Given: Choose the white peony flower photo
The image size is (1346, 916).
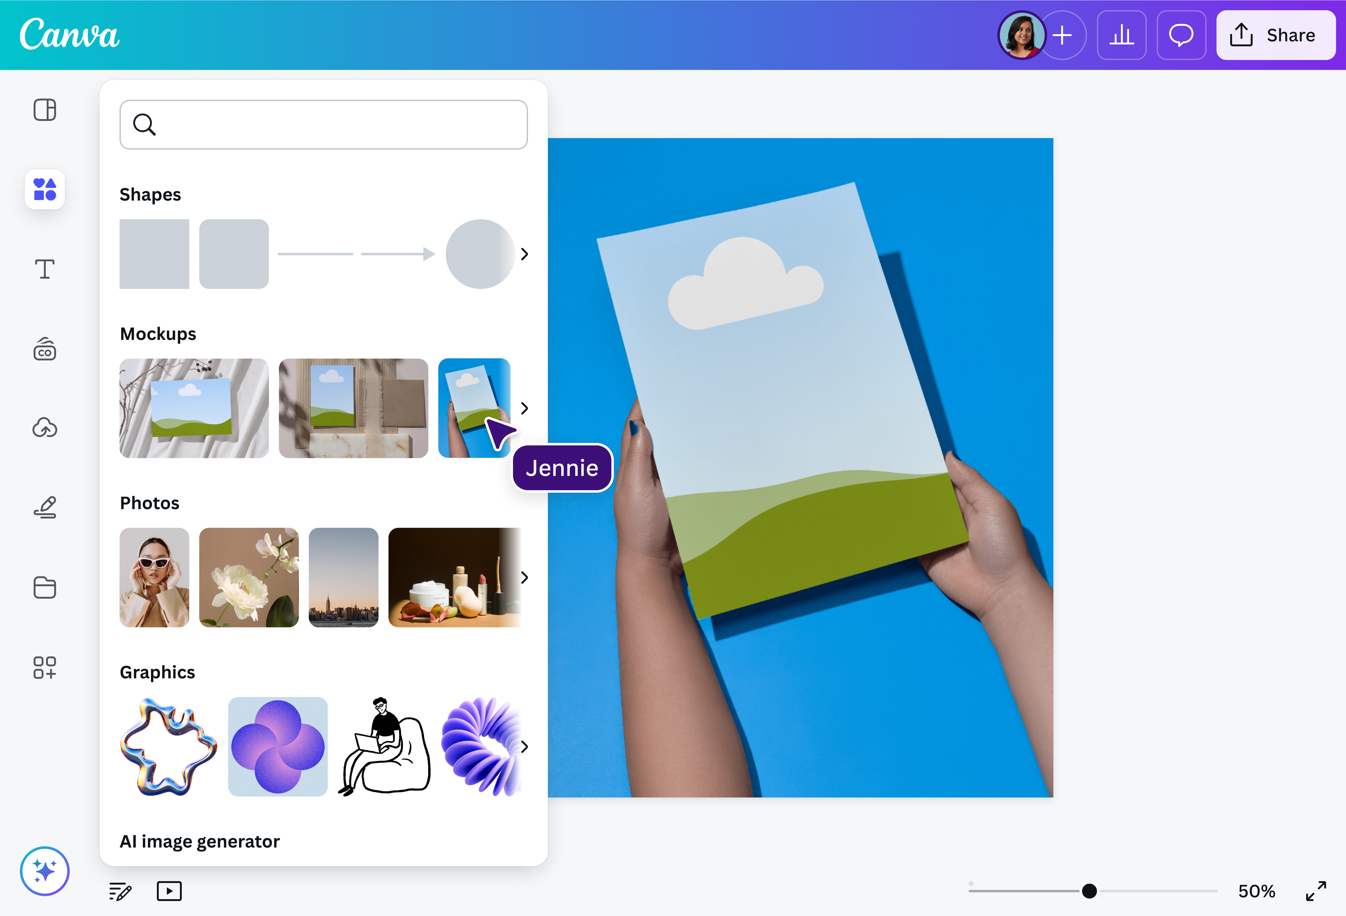Looking at the screenshot, I should tap(249, 577).
